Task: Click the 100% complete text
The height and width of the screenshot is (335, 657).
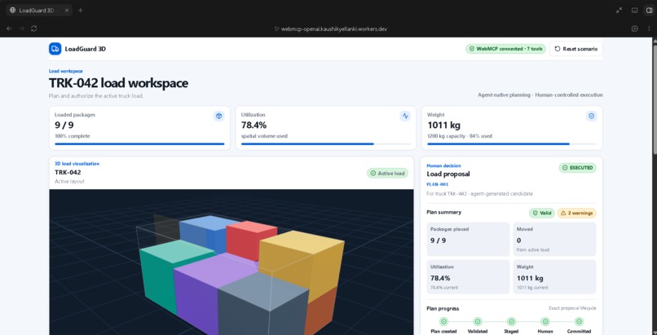Action: click(x=72, y=136)
